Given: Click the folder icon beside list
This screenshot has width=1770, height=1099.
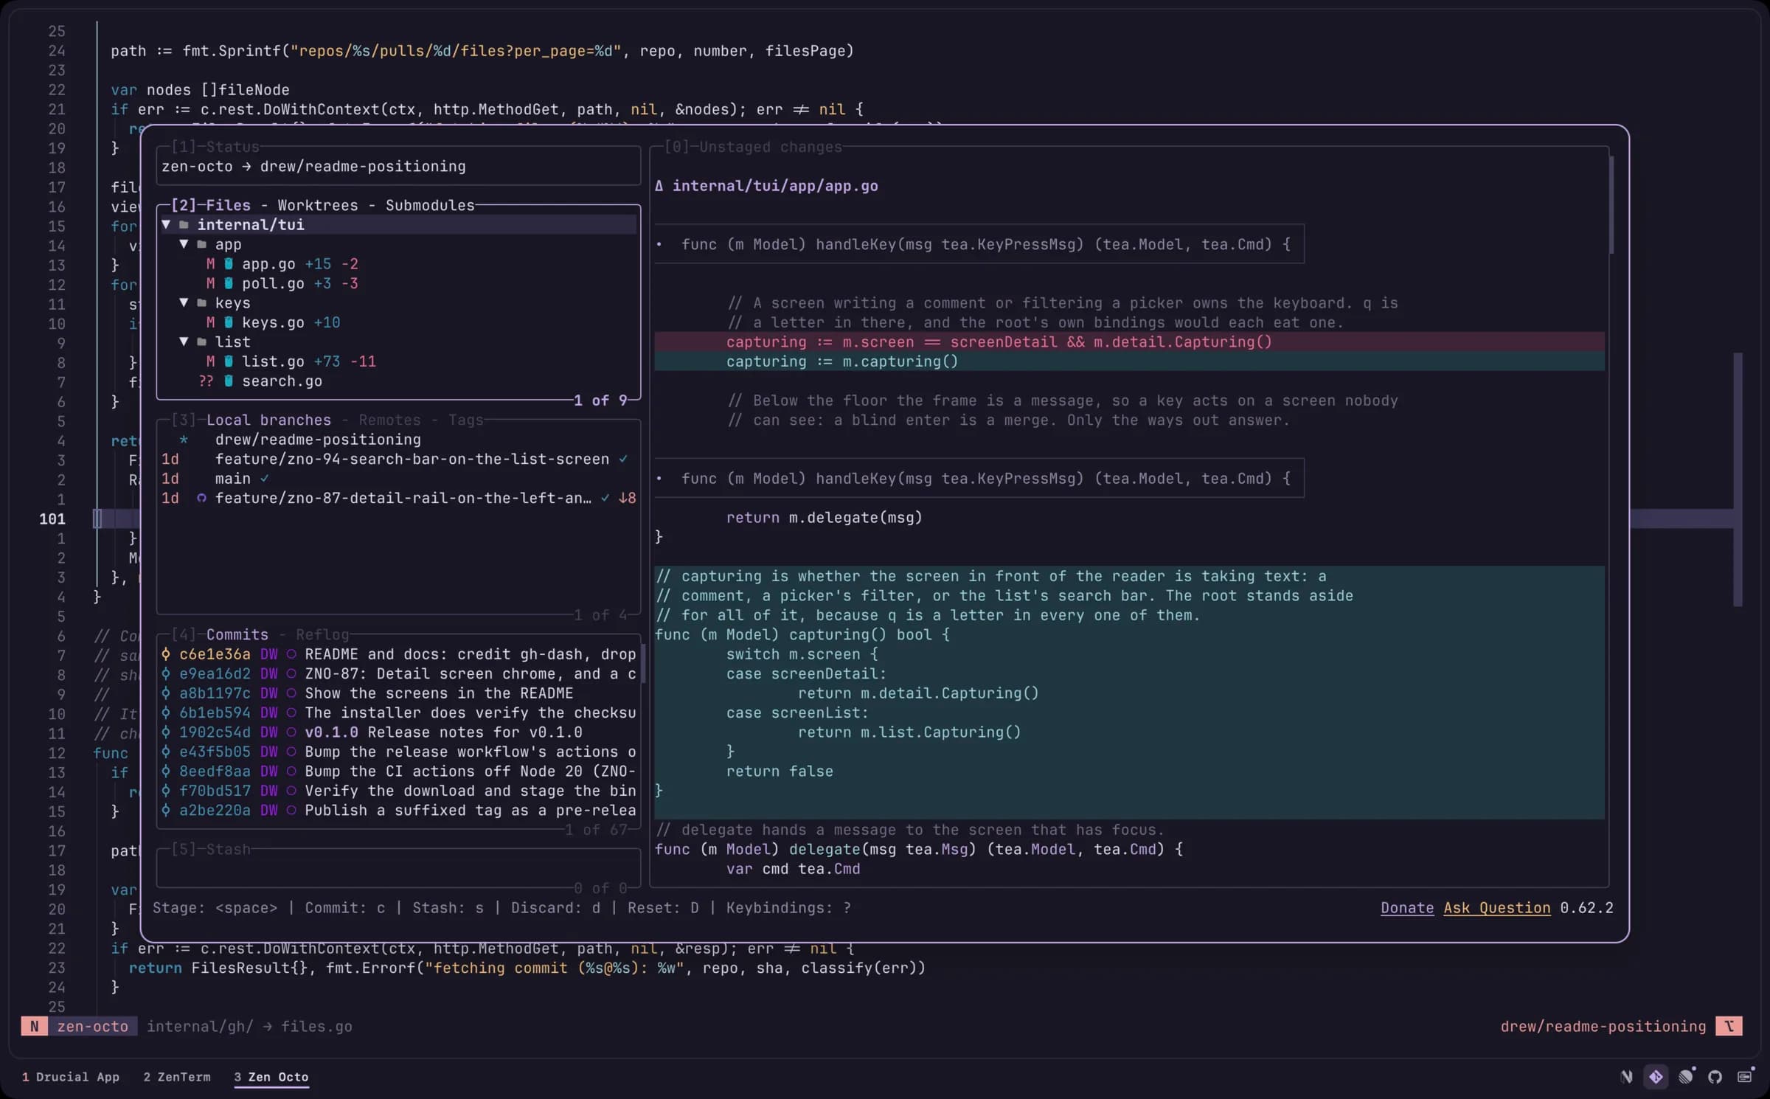Looking at the screenshot, I should tap(202, 342).
